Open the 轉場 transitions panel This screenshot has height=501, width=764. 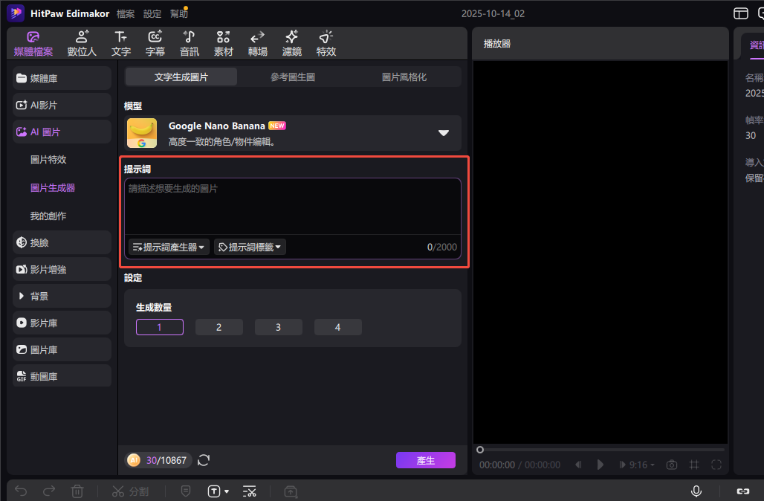258,44
